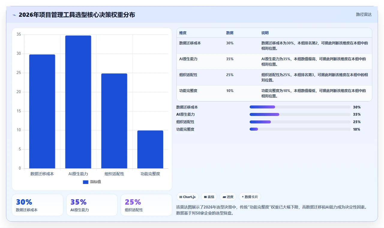The width and height of the screenshot is (384, 228).
Task: Click the AI原生能力 x-axis label
Action: click(78, 174)
